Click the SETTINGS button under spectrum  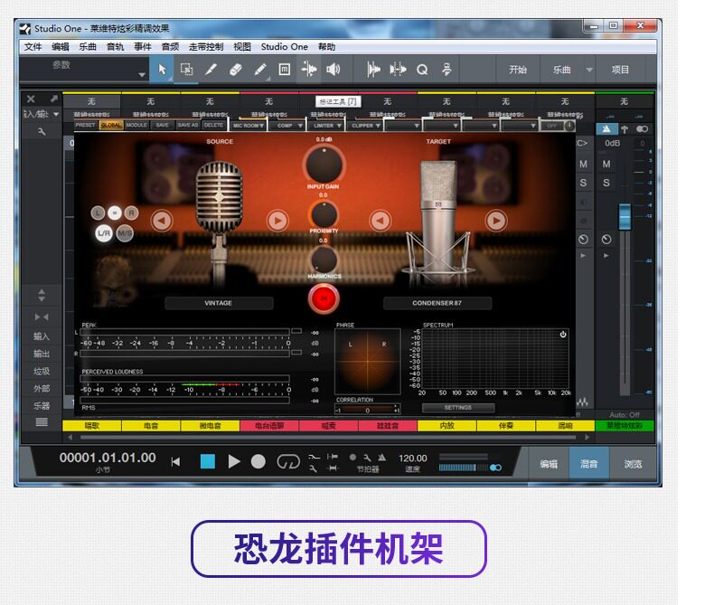(458, 408)
